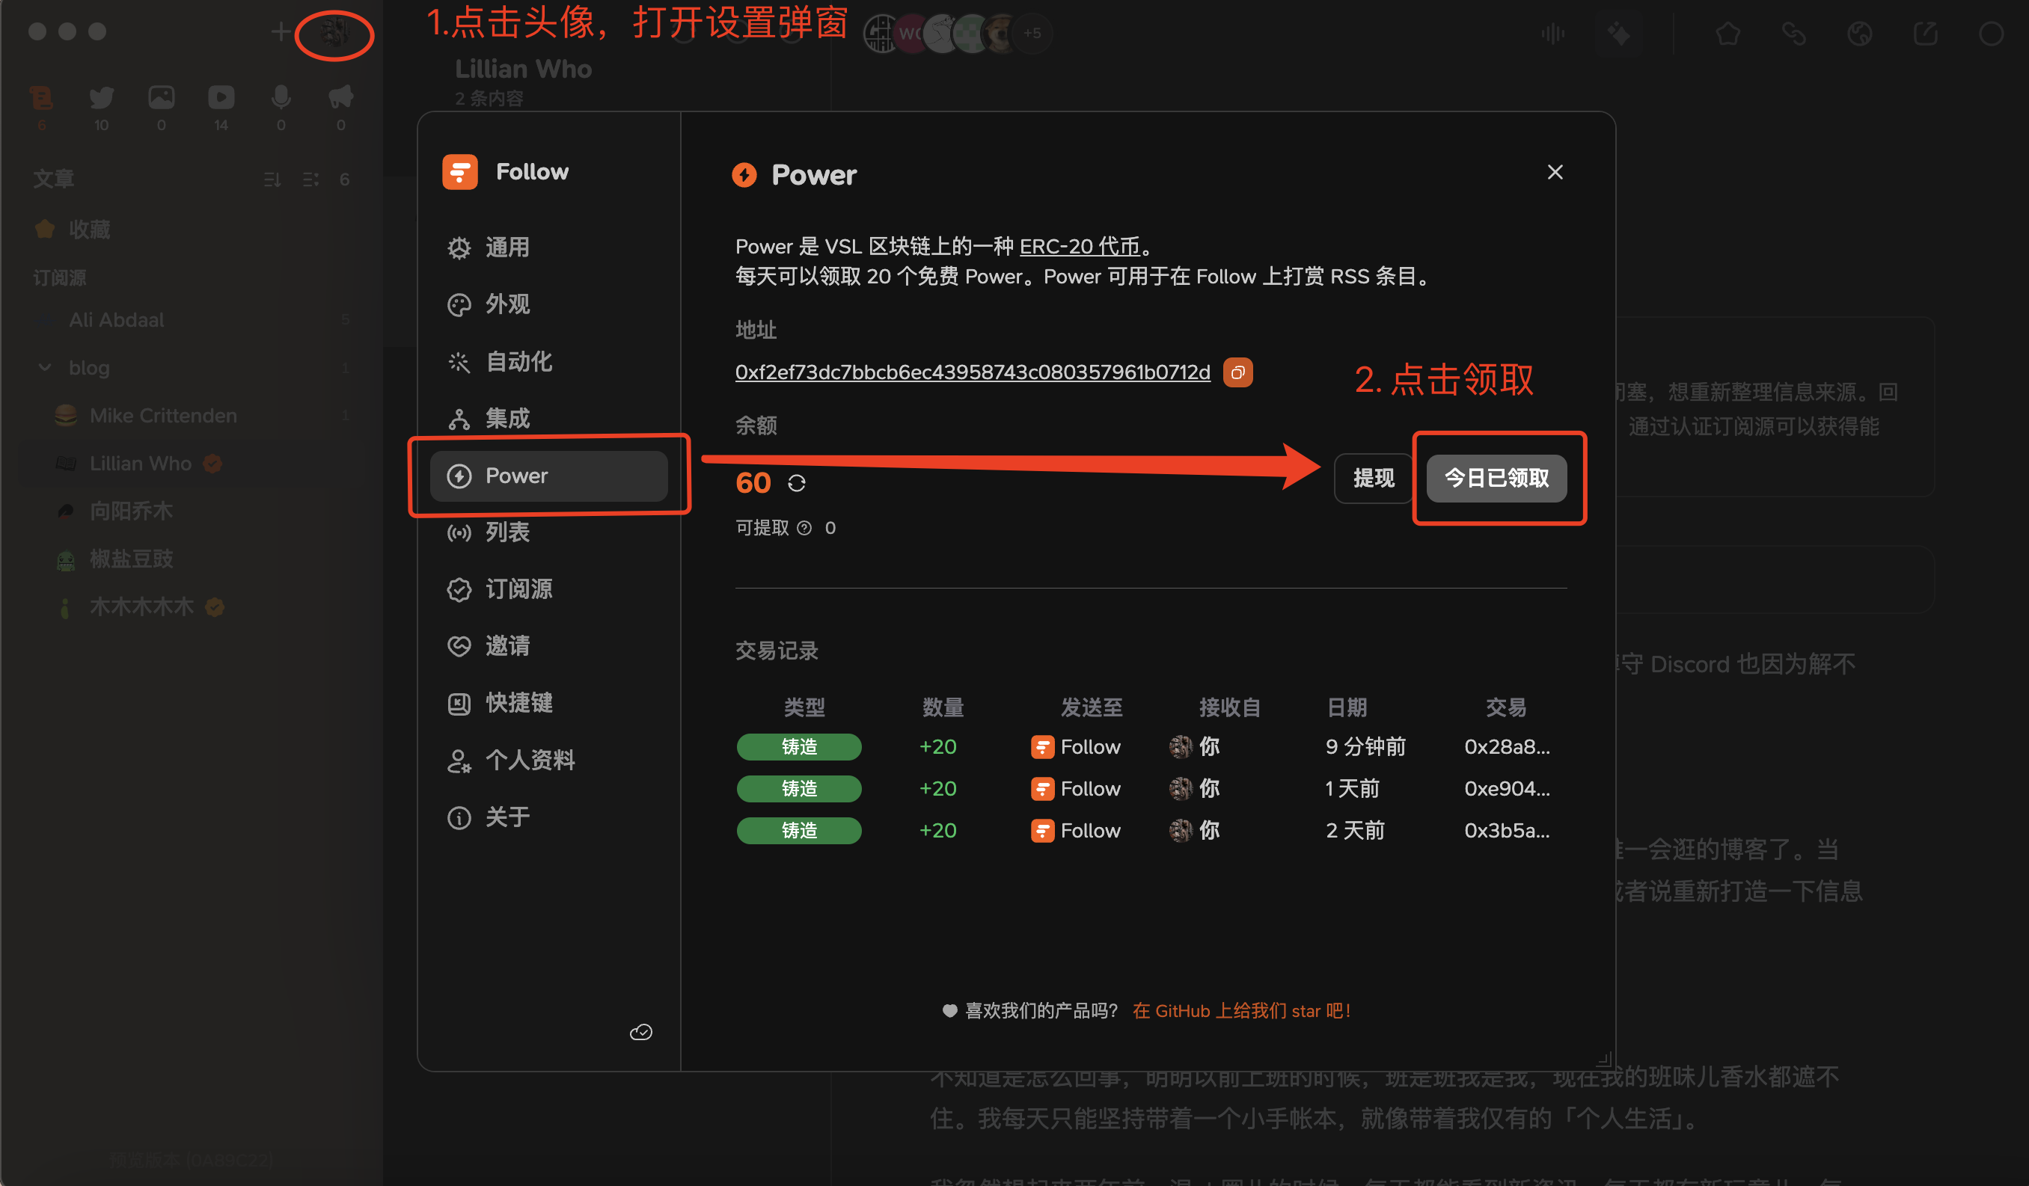Viewport: 2029px width, 1186px height.
Task: Switch to the audio microphone view icon
Action: click(281, 98)
